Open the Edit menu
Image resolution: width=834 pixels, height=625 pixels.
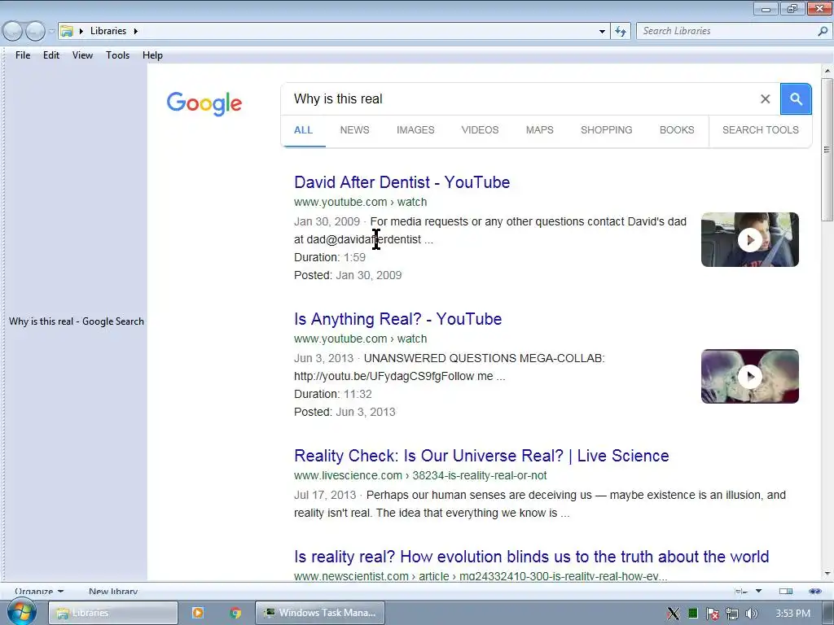(51, 55)
